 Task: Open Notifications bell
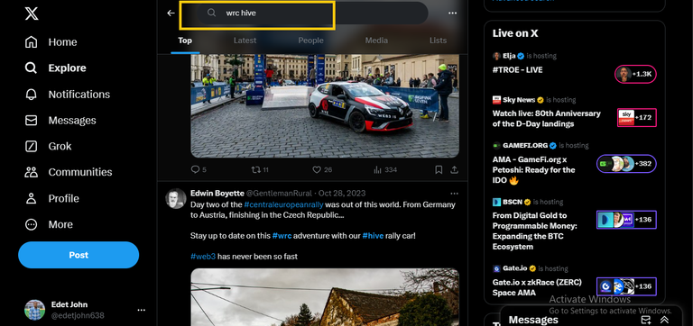tap(67, 95)
